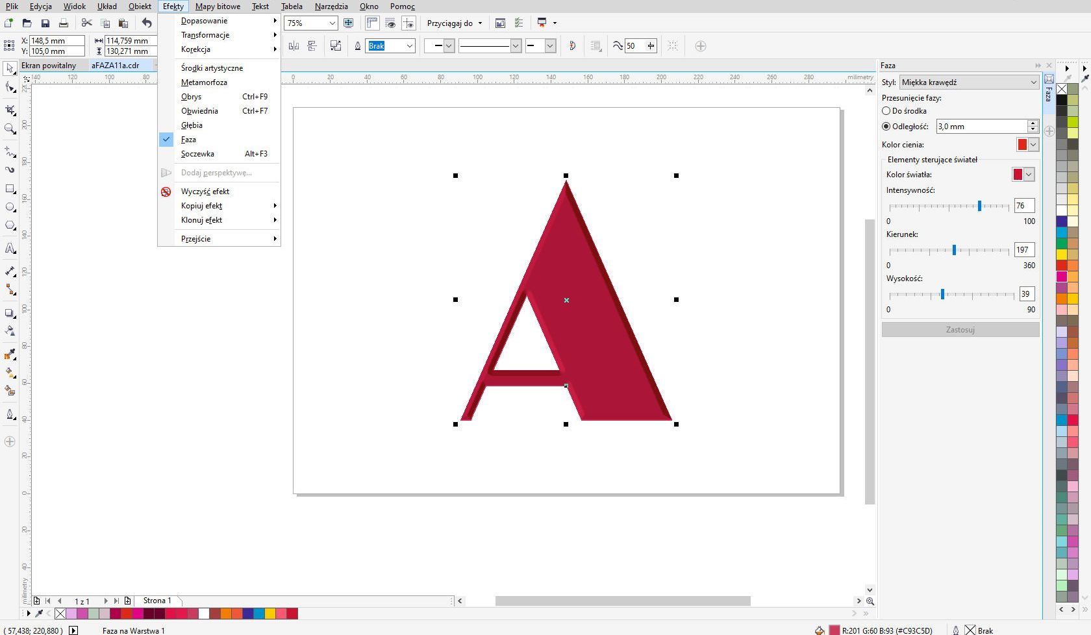The width and height of the screenshot is (1091, 635).
Task: Open the 'Mapy bitowe' menu
Action: point(218,6)
